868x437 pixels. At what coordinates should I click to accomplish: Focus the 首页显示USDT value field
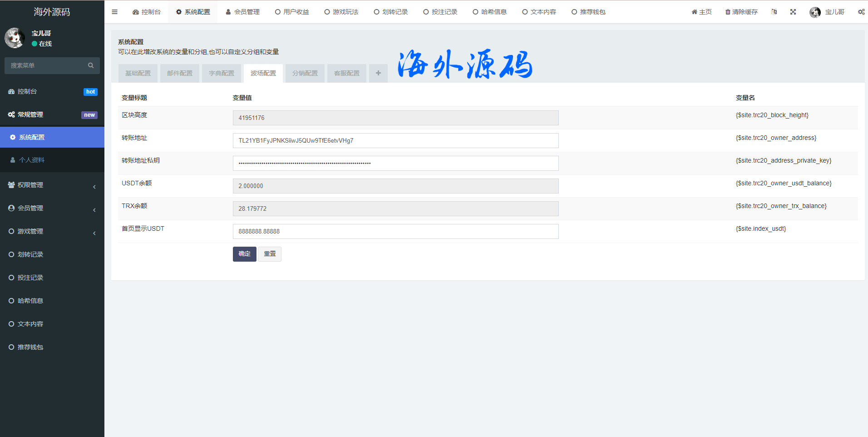click(x=395, y=231)
